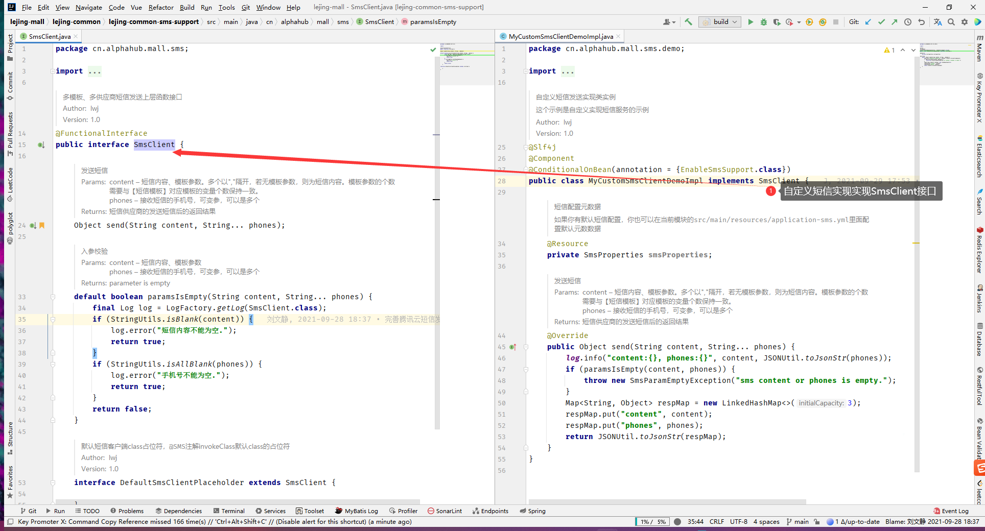Click the Build Project hammer icon
This screenshot has width=985, height=531.
688,22
